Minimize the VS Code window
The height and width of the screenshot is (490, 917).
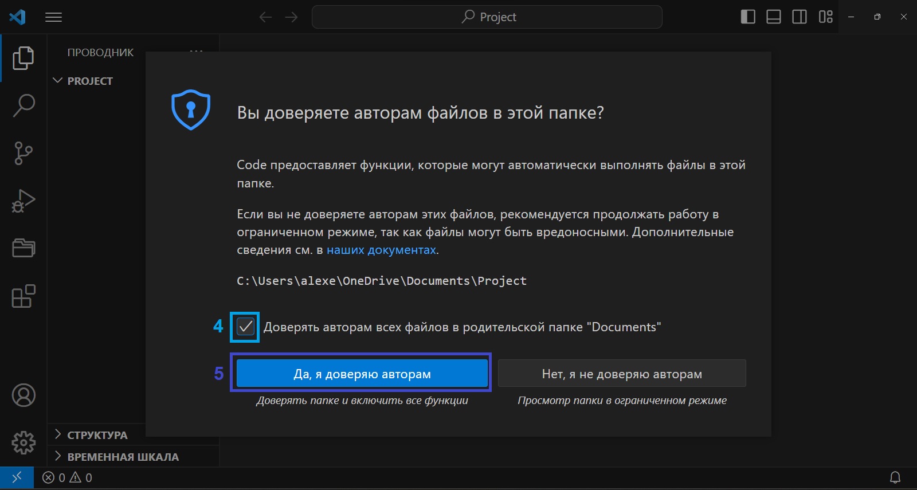click(851, 17)
